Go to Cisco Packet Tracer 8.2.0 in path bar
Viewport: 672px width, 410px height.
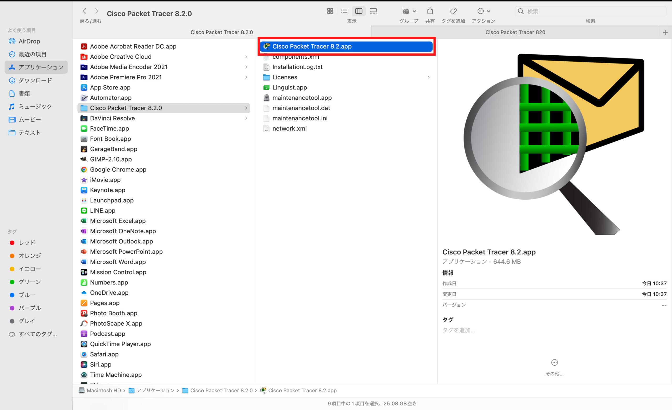click(x=217, y=390)
